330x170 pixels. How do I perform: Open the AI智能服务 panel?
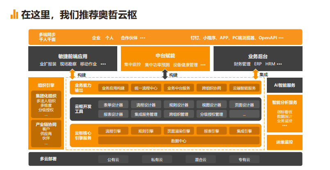point(284,85)
